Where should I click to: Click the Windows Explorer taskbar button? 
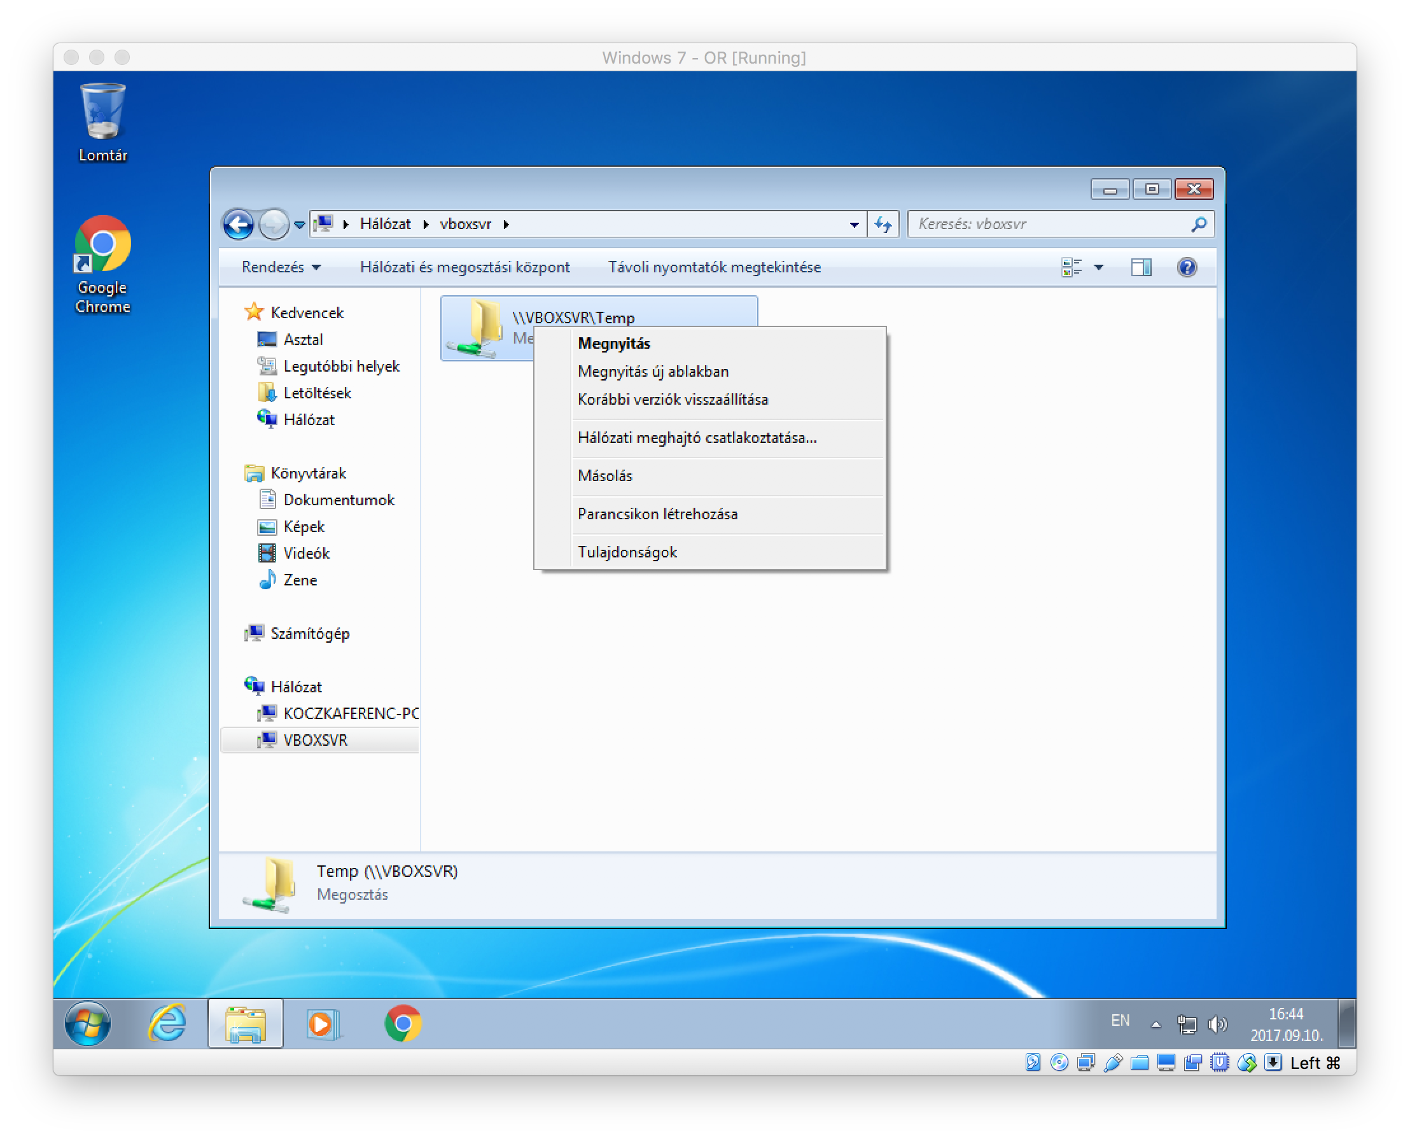(x=246, y=1025)
